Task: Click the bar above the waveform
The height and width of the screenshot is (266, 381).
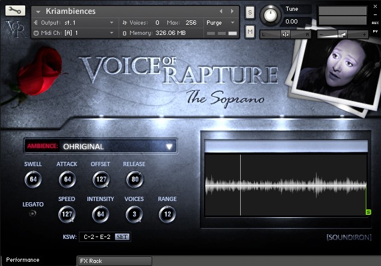Action: [x=286, y=146]
